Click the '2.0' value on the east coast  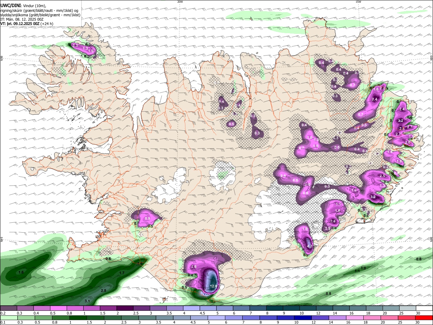click(407, 143)
